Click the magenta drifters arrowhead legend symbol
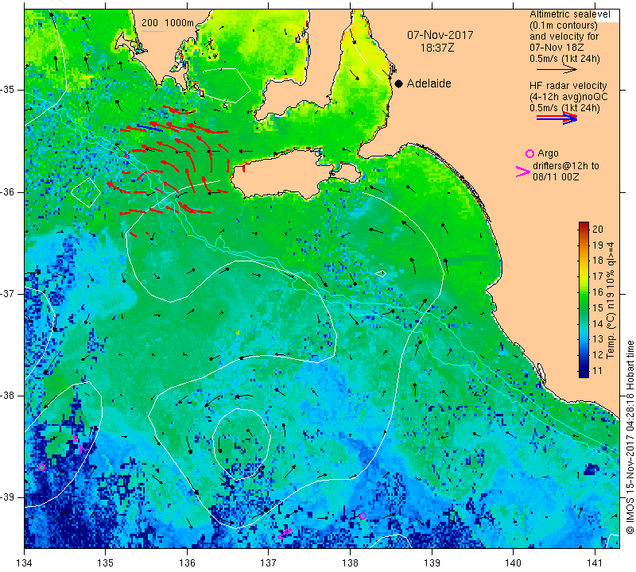Viewport: 636px width, 572px height. tap(523, 172)
